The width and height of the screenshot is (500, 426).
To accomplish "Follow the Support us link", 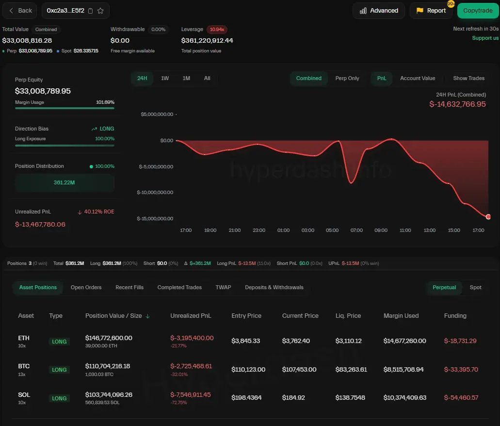I will tap(485, 38).
